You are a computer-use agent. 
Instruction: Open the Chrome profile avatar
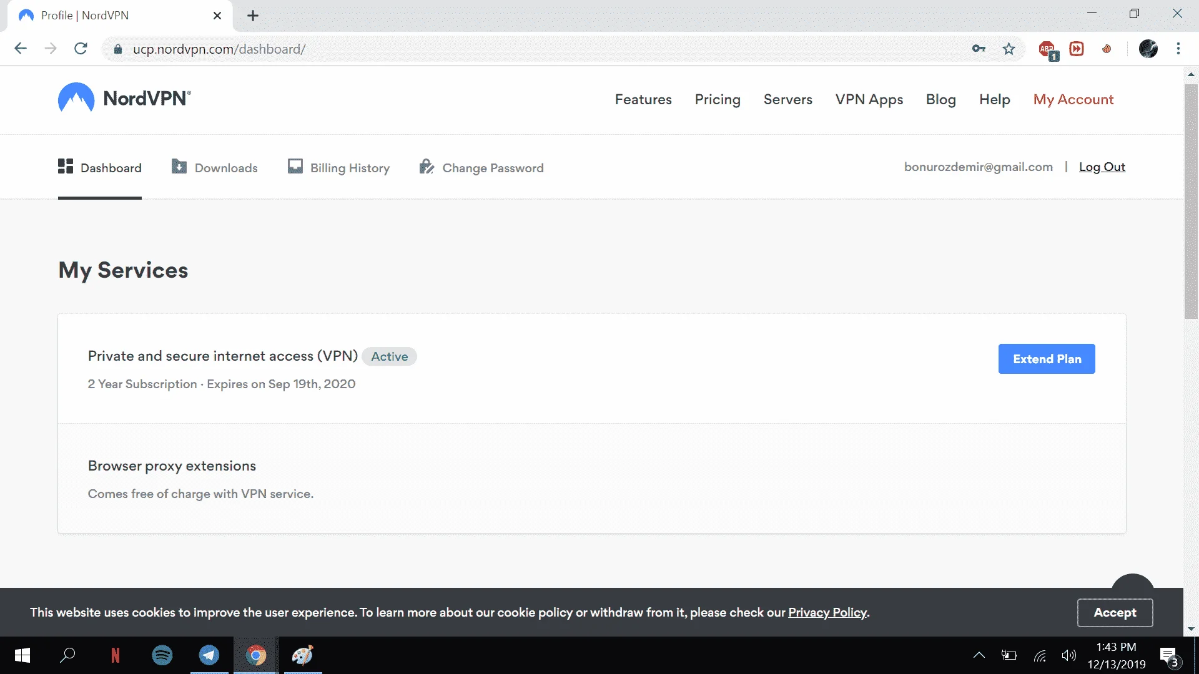pos(1148,49)
